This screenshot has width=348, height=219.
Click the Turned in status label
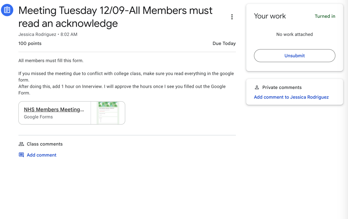point(325,16)
